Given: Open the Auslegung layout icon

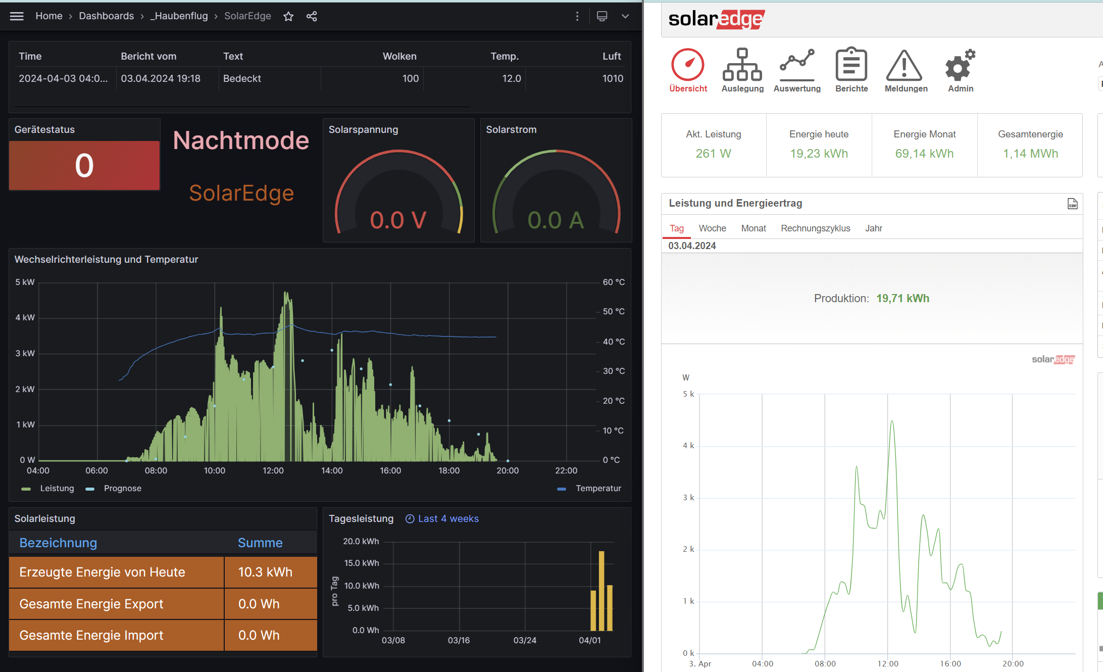Looking at the screenshot, I should [742, 65].
